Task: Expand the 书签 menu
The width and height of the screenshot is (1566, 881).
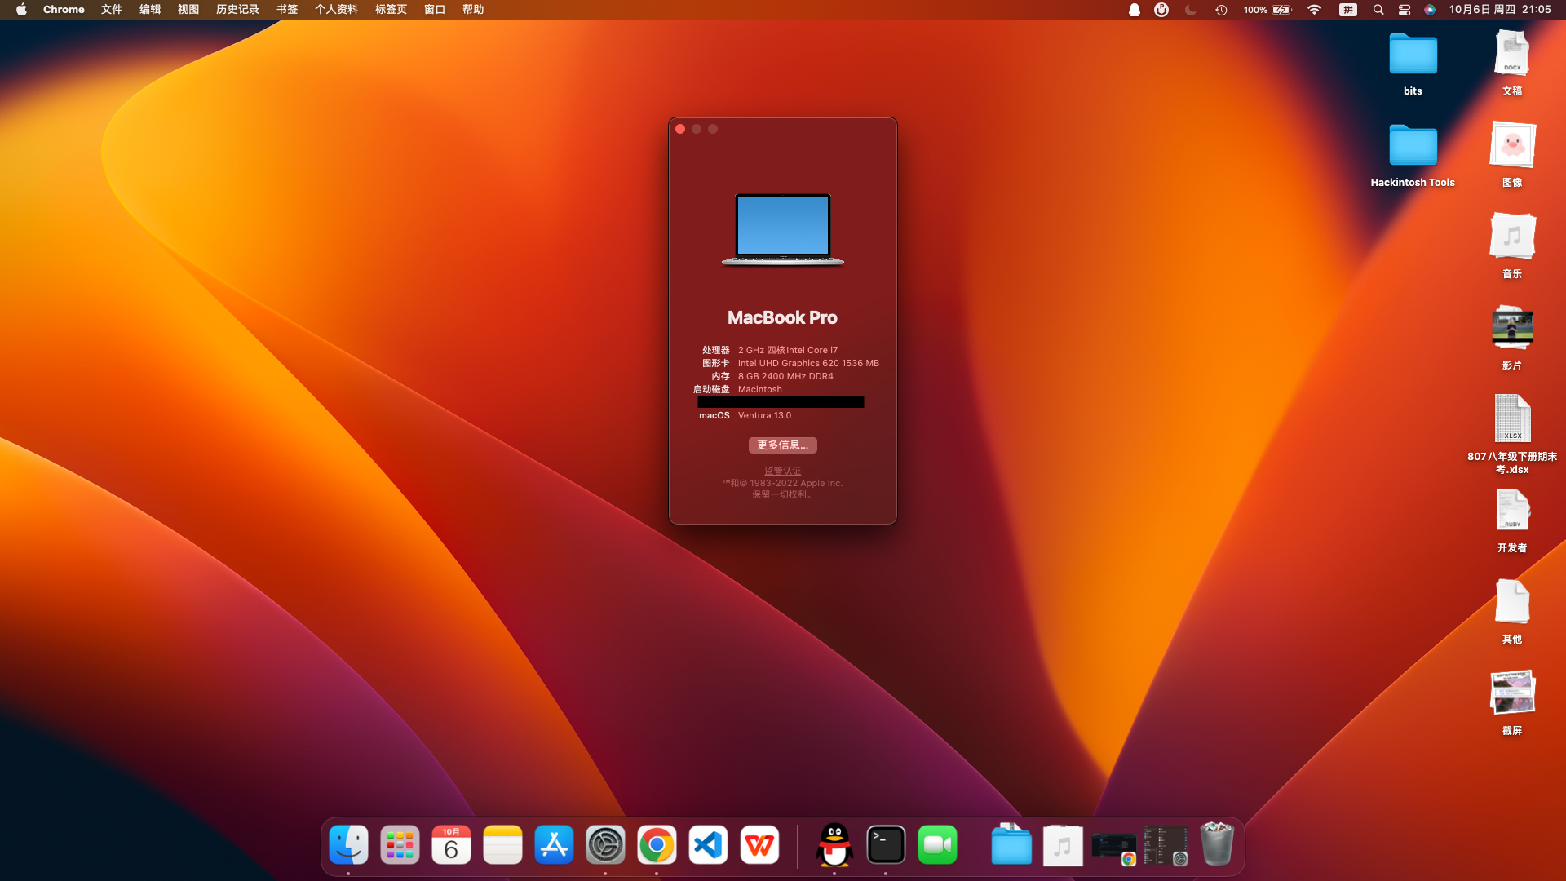Action: [286, 10]
